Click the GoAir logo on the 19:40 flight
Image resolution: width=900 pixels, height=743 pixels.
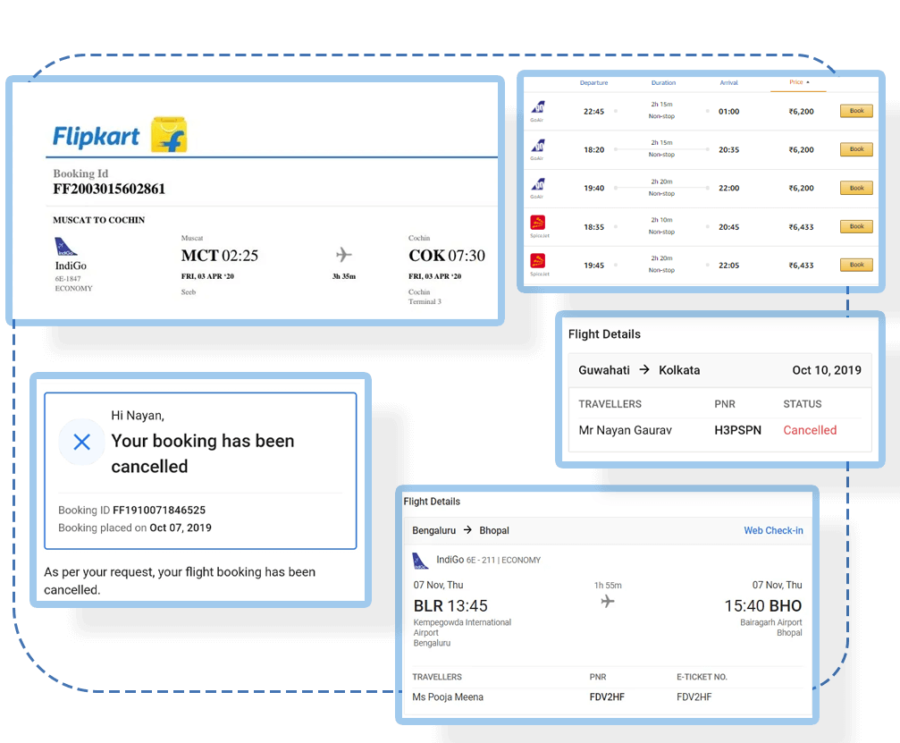538,184
